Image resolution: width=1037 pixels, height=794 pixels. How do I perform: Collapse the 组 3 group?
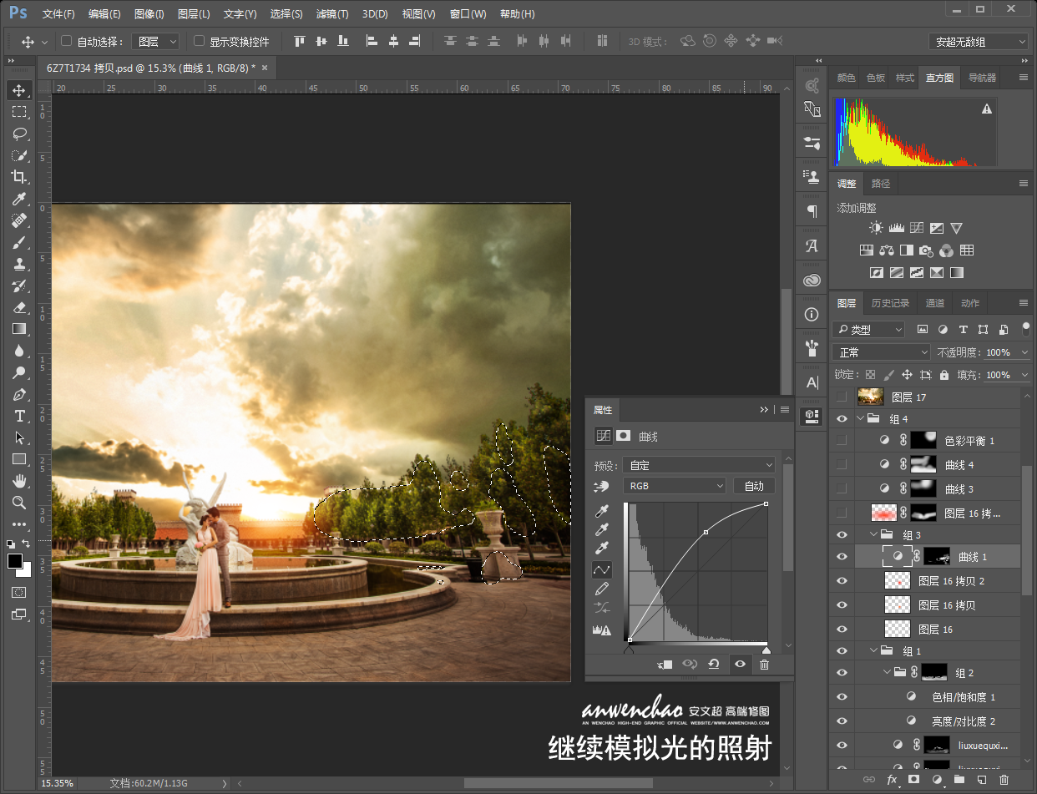(x=874, y=534)
